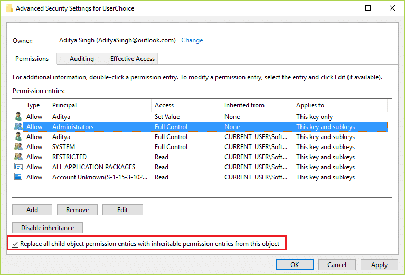
Task: Click user icon of Aditya Set Value row
Action: point(18,117)
